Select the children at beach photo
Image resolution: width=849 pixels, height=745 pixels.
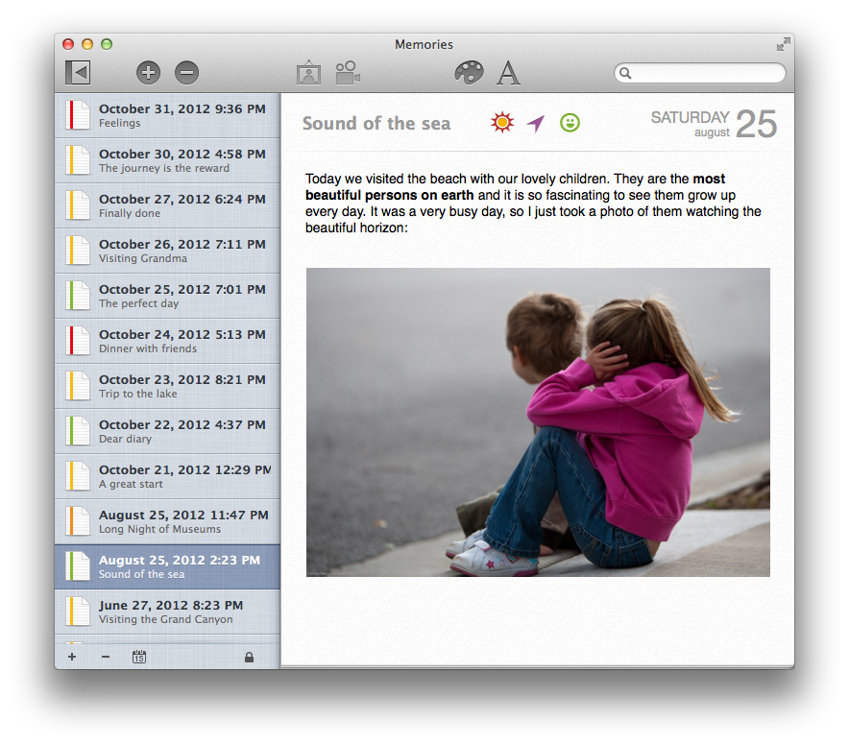click(x=538, y=422)
